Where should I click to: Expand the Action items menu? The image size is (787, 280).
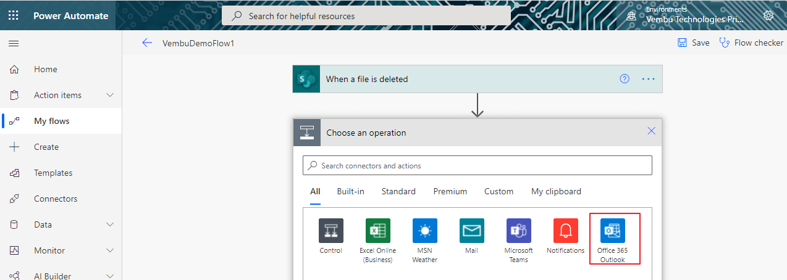click(111, 95)
